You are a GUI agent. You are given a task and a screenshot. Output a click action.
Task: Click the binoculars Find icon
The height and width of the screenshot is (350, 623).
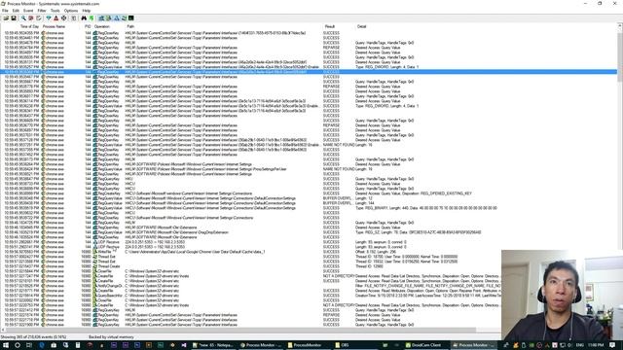coord(84,18)
